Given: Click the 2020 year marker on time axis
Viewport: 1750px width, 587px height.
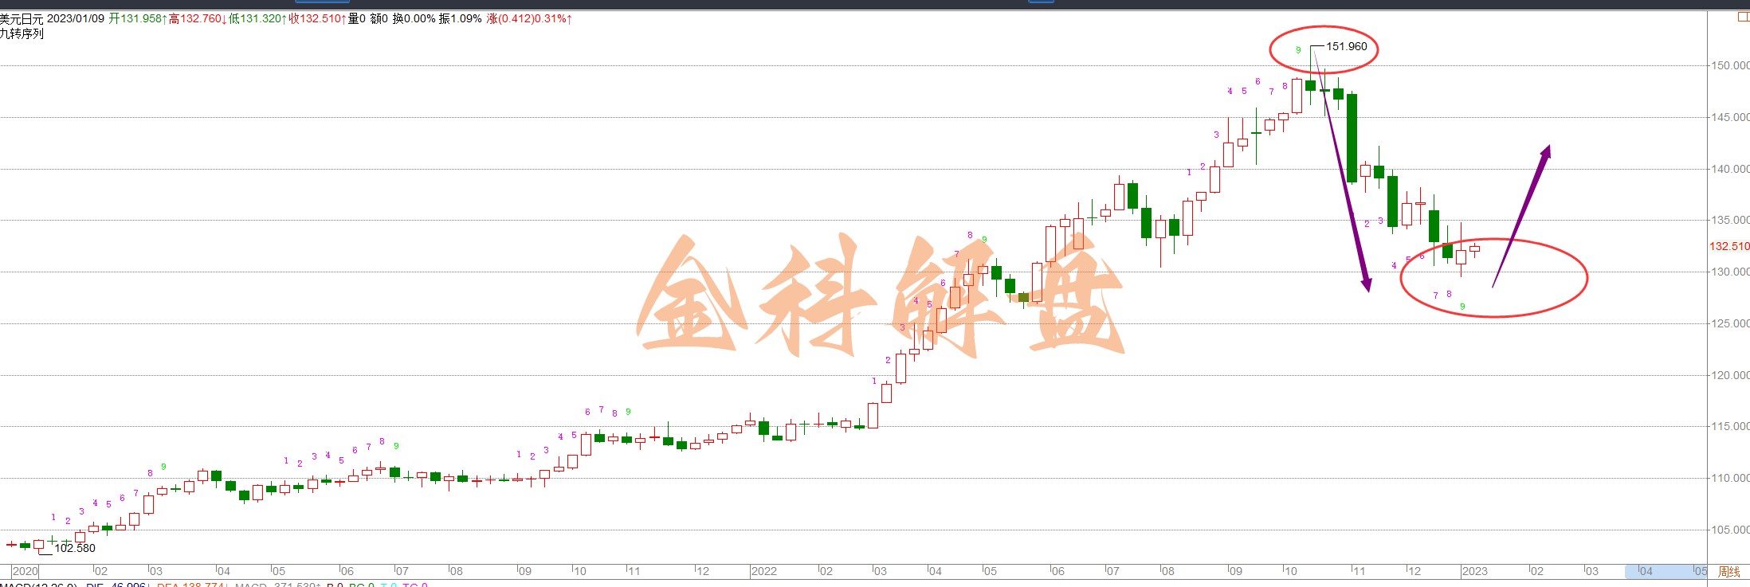Looking at the screenshot, I should [x=26, y=571].
